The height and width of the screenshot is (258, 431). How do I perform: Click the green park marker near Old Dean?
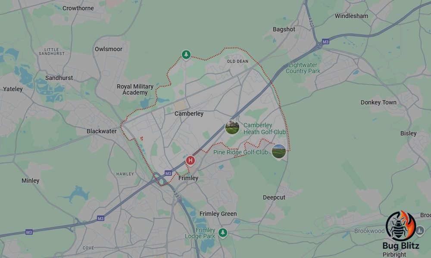186,55
